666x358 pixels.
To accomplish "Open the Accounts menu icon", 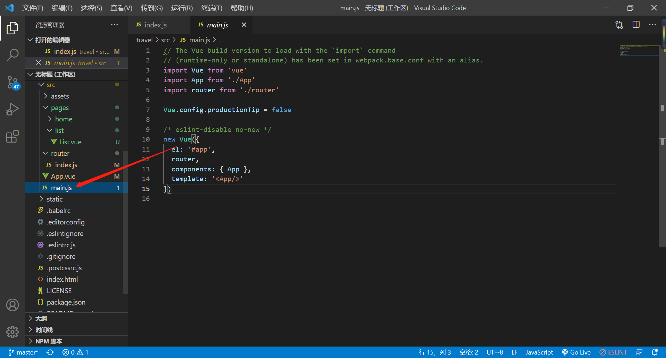I will tap(12, 305).
